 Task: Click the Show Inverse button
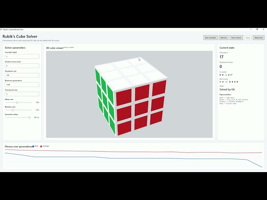coord(236,37)
